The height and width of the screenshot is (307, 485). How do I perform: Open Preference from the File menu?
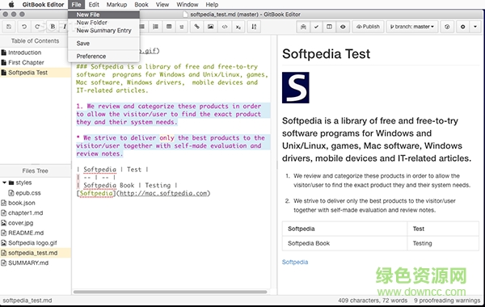tap(103, 57)
